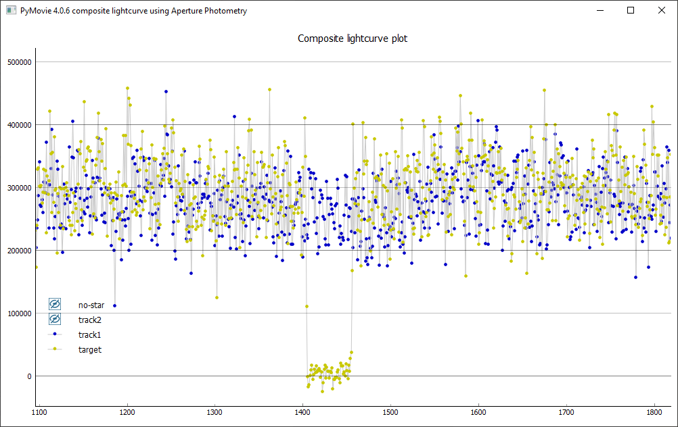Click the yellow target legend marker
The height and width of the screenshot is (427, 678).
[x=55, y=349]
